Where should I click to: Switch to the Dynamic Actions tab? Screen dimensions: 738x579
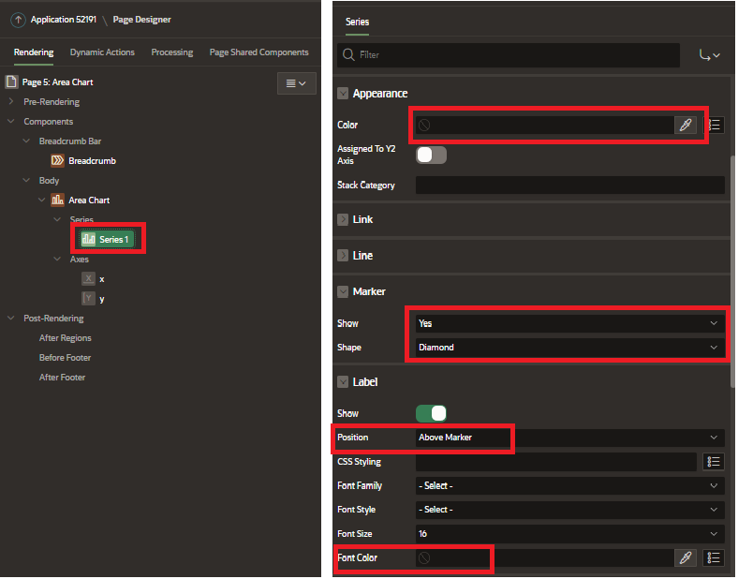[102, 52]
